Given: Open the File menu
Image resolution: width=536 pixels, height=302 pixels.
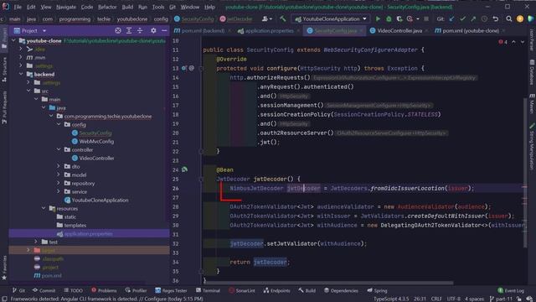Looking at the screenshot, I should tap(18, 7).
